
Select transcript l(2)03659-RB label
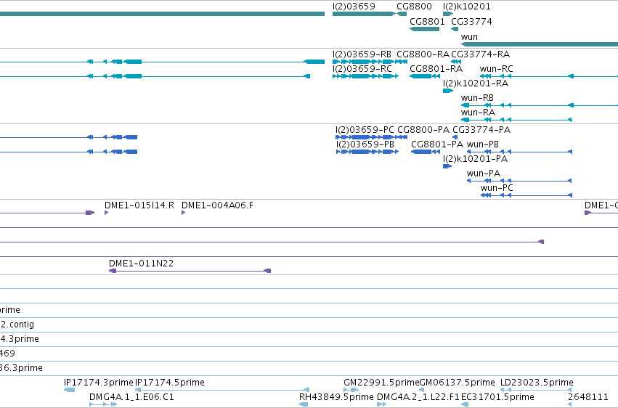(x=362, y=54)
